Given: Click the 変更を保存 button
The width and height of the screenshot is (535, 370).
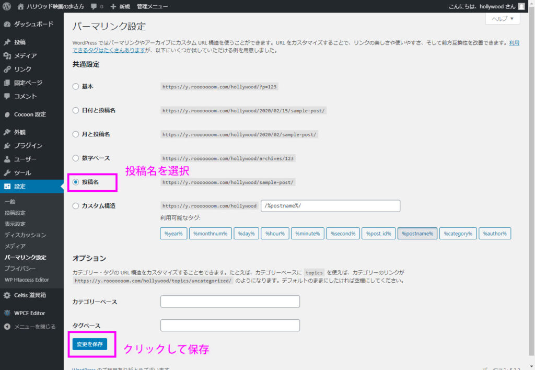Looking at the screenshot, I should 90,344.
